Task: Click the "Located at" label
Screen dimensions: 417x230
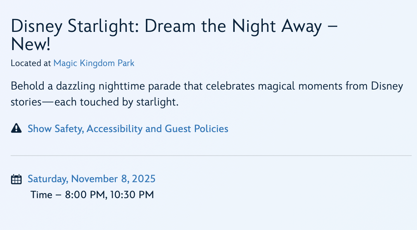Action: coord(31,63)
